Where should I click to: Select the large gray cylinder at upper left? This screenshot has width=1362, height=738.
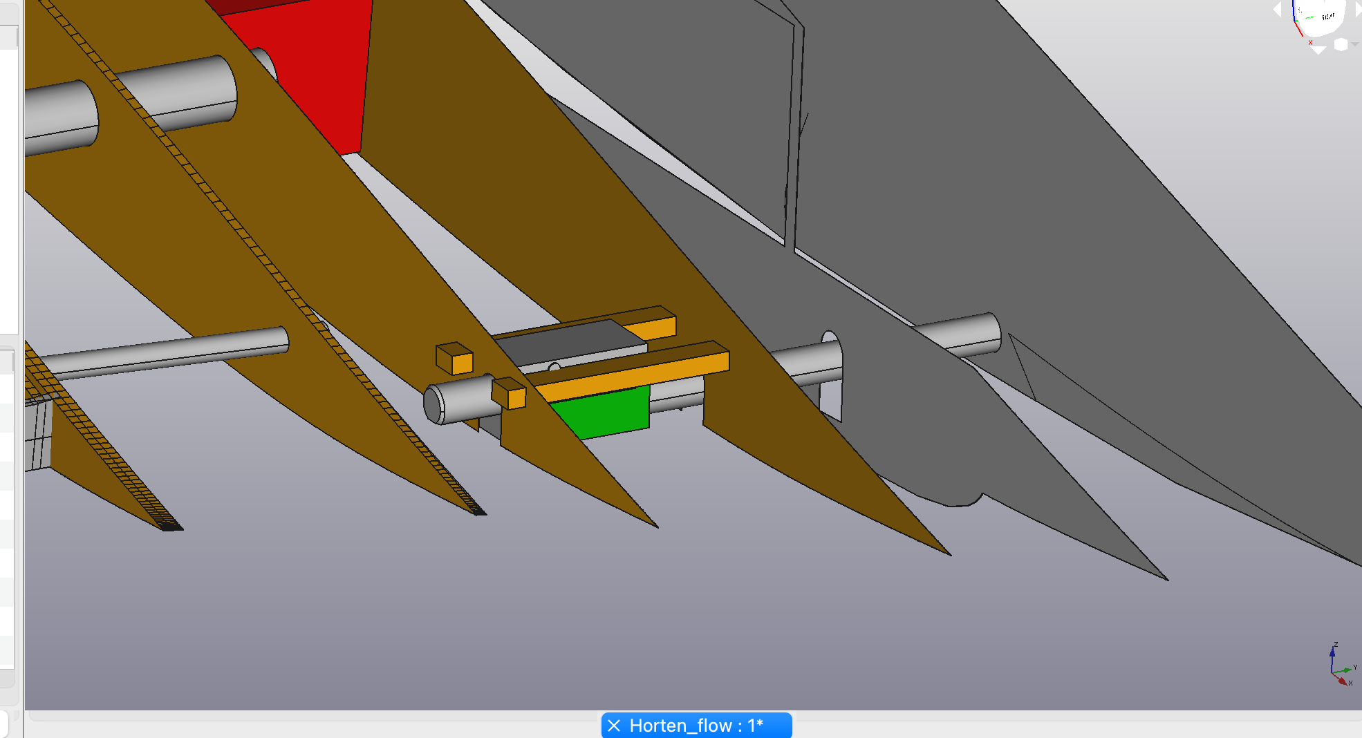point(173,97)
